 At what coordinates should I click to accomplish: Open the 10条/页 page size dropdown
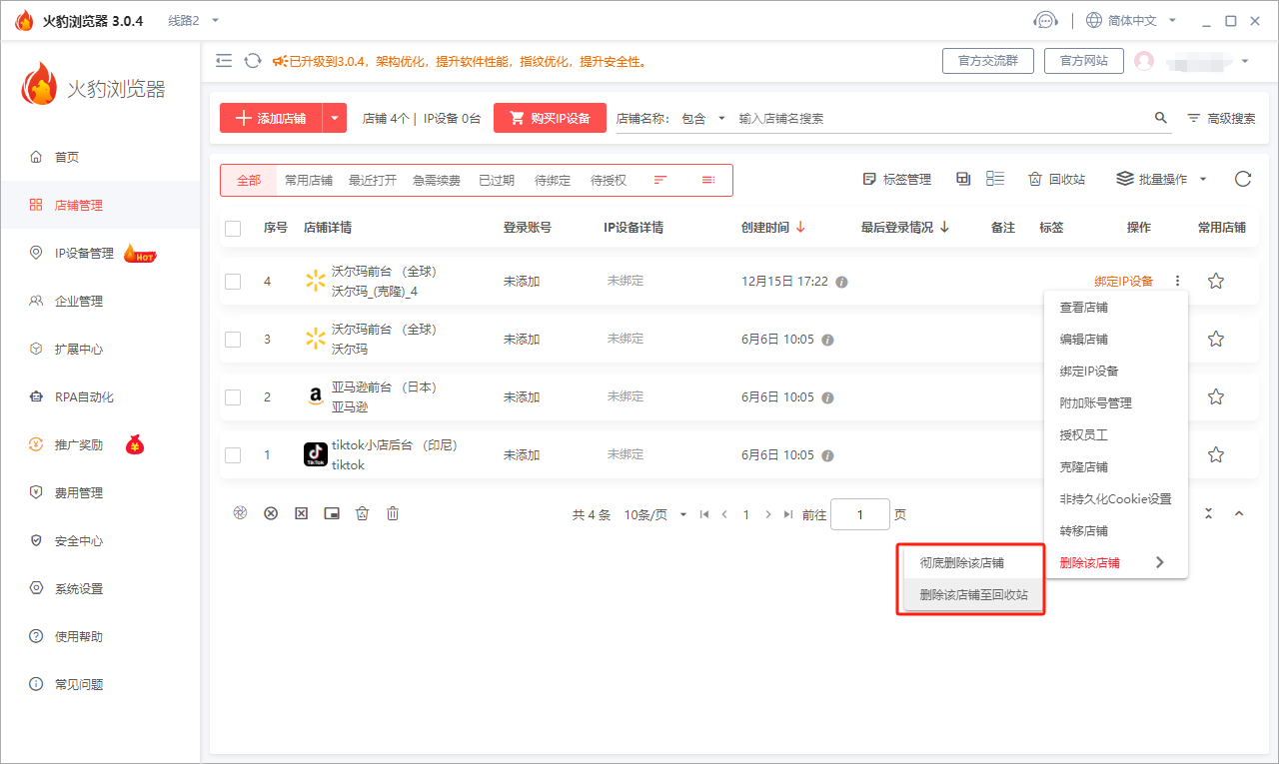pos(655,515)
